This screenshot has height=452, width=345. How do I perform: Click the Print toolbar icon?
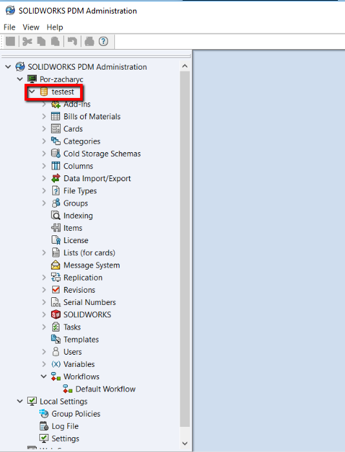tap(89, 41)
